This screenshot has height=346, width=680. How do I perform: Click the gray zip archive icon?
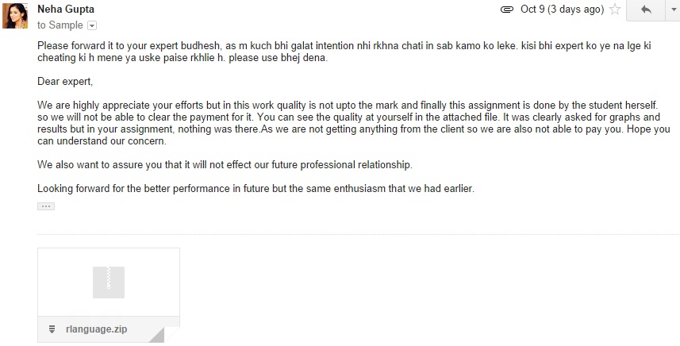[x=109, y=282]
